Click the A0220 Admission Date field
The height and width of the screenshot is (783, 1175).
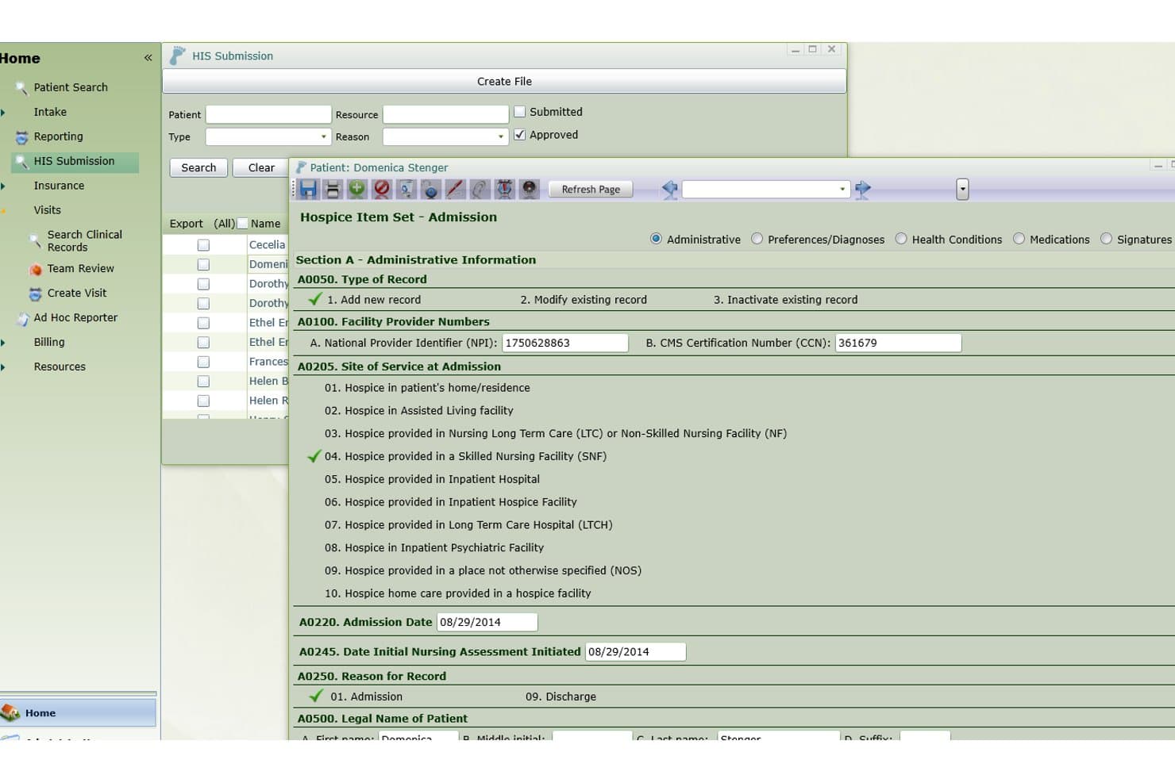click(487, 622)
